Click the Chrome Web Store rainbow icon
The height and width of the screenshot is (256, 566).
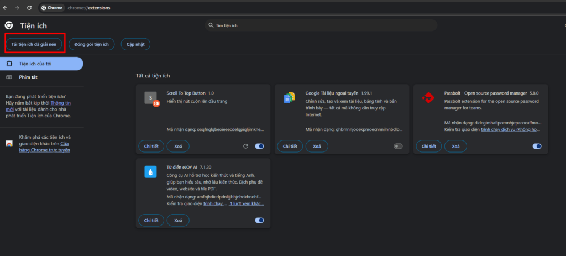pyautogui.click(x=9, y=143)
